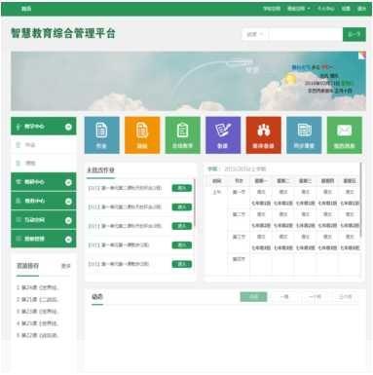Viewport: 373px width, 375px height.
Task: Click the green search button
Action: click(x=354, y=34)
